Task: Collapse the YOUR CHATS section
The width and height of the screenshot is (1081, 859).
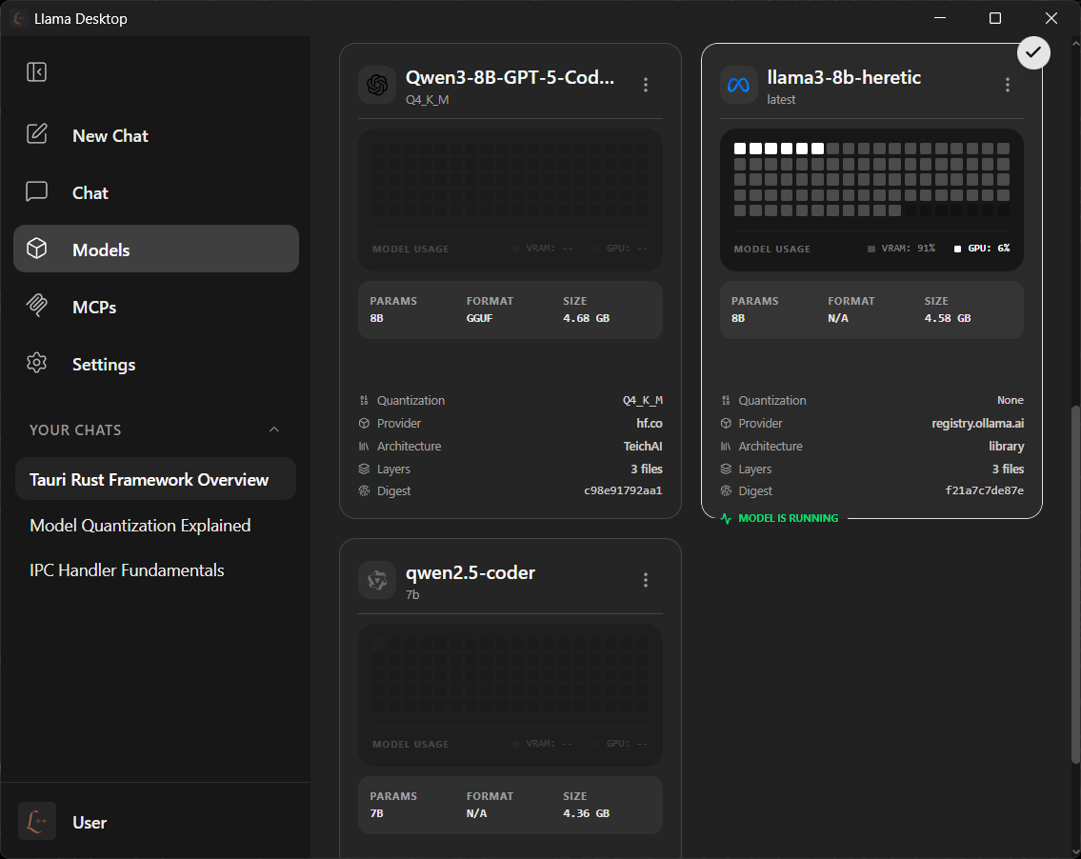Action: (274, 429)
